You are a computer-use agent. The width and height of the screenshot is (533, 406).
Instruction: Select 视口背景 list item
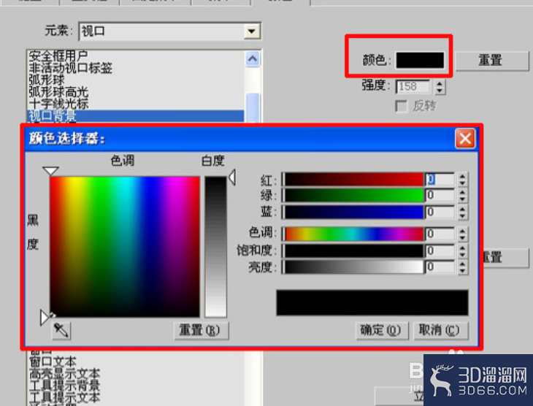tap(135, 116)
